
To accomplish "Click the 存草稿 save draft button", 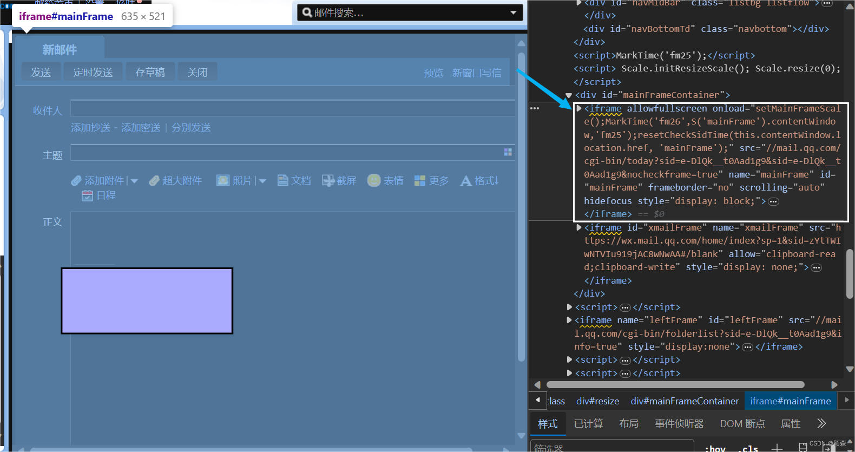I will (x=150, y=72).
